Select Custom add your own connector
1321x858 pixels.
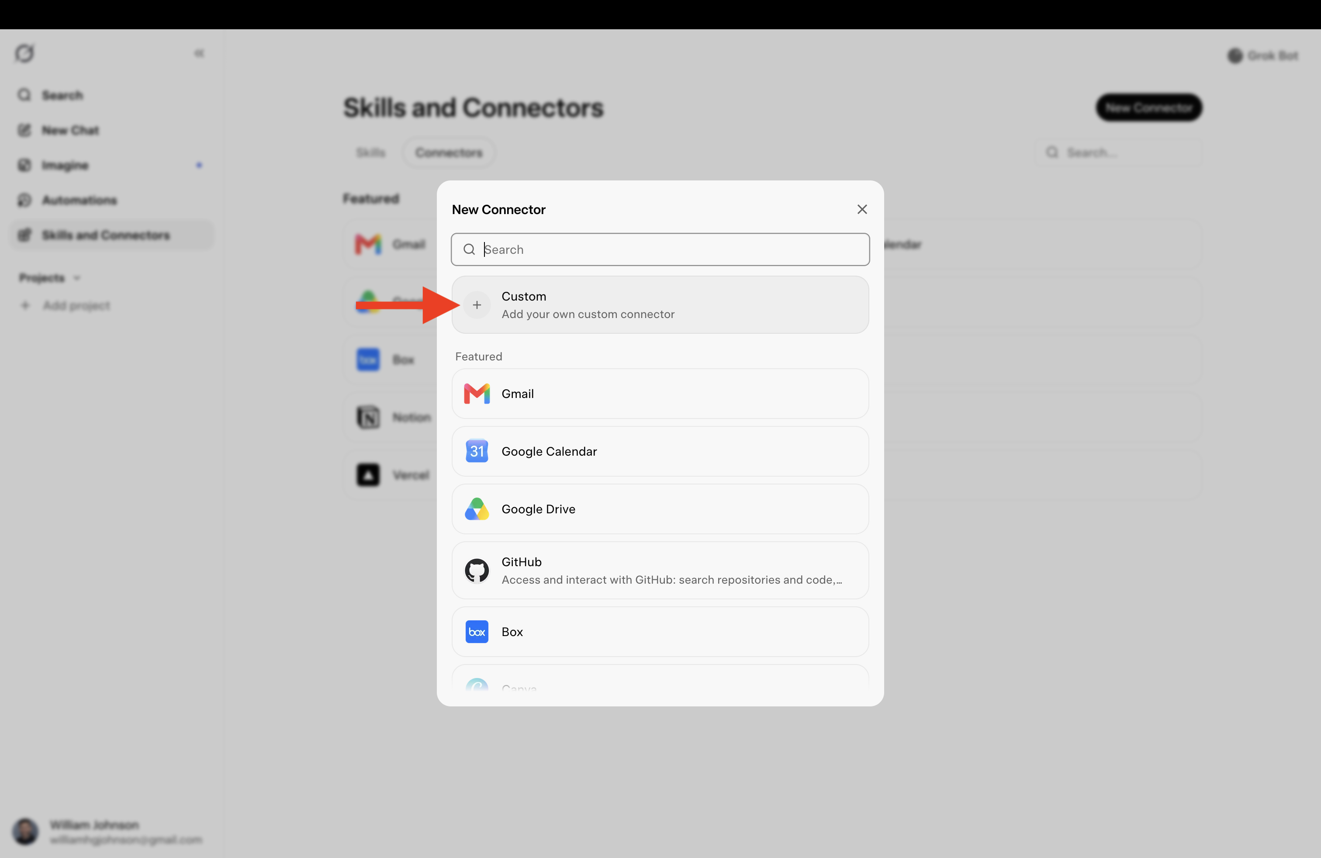click(660, 304)
